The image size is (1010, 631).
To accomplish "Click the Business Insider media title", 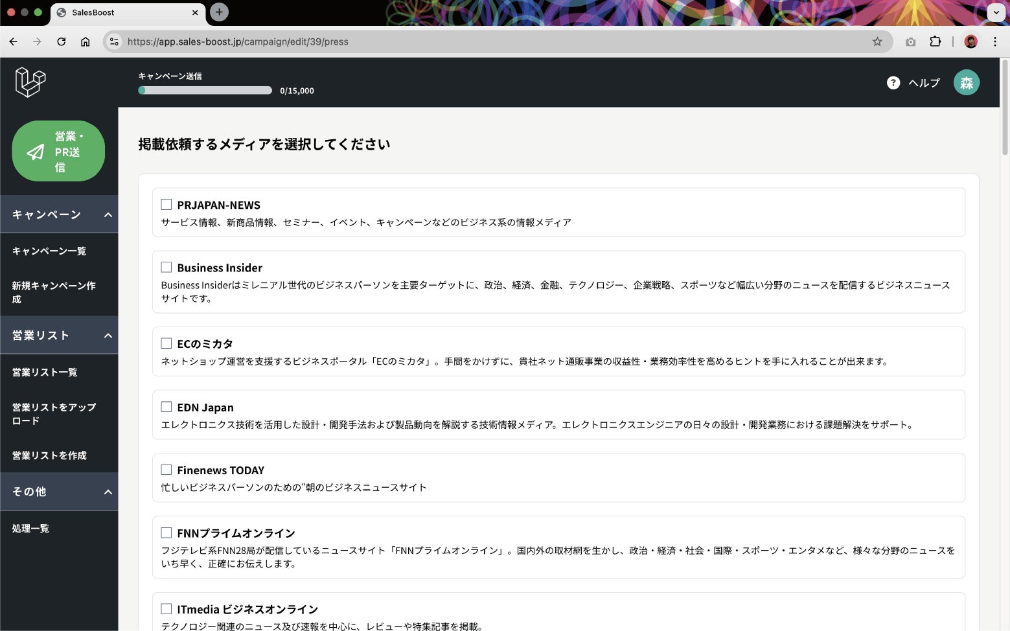I will point(220,268).
